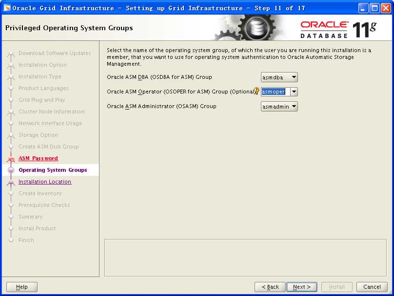Viewport: 394px width, 296px height.
Task: Click the empty message area at bottom
Action: (x=245, y=258)
